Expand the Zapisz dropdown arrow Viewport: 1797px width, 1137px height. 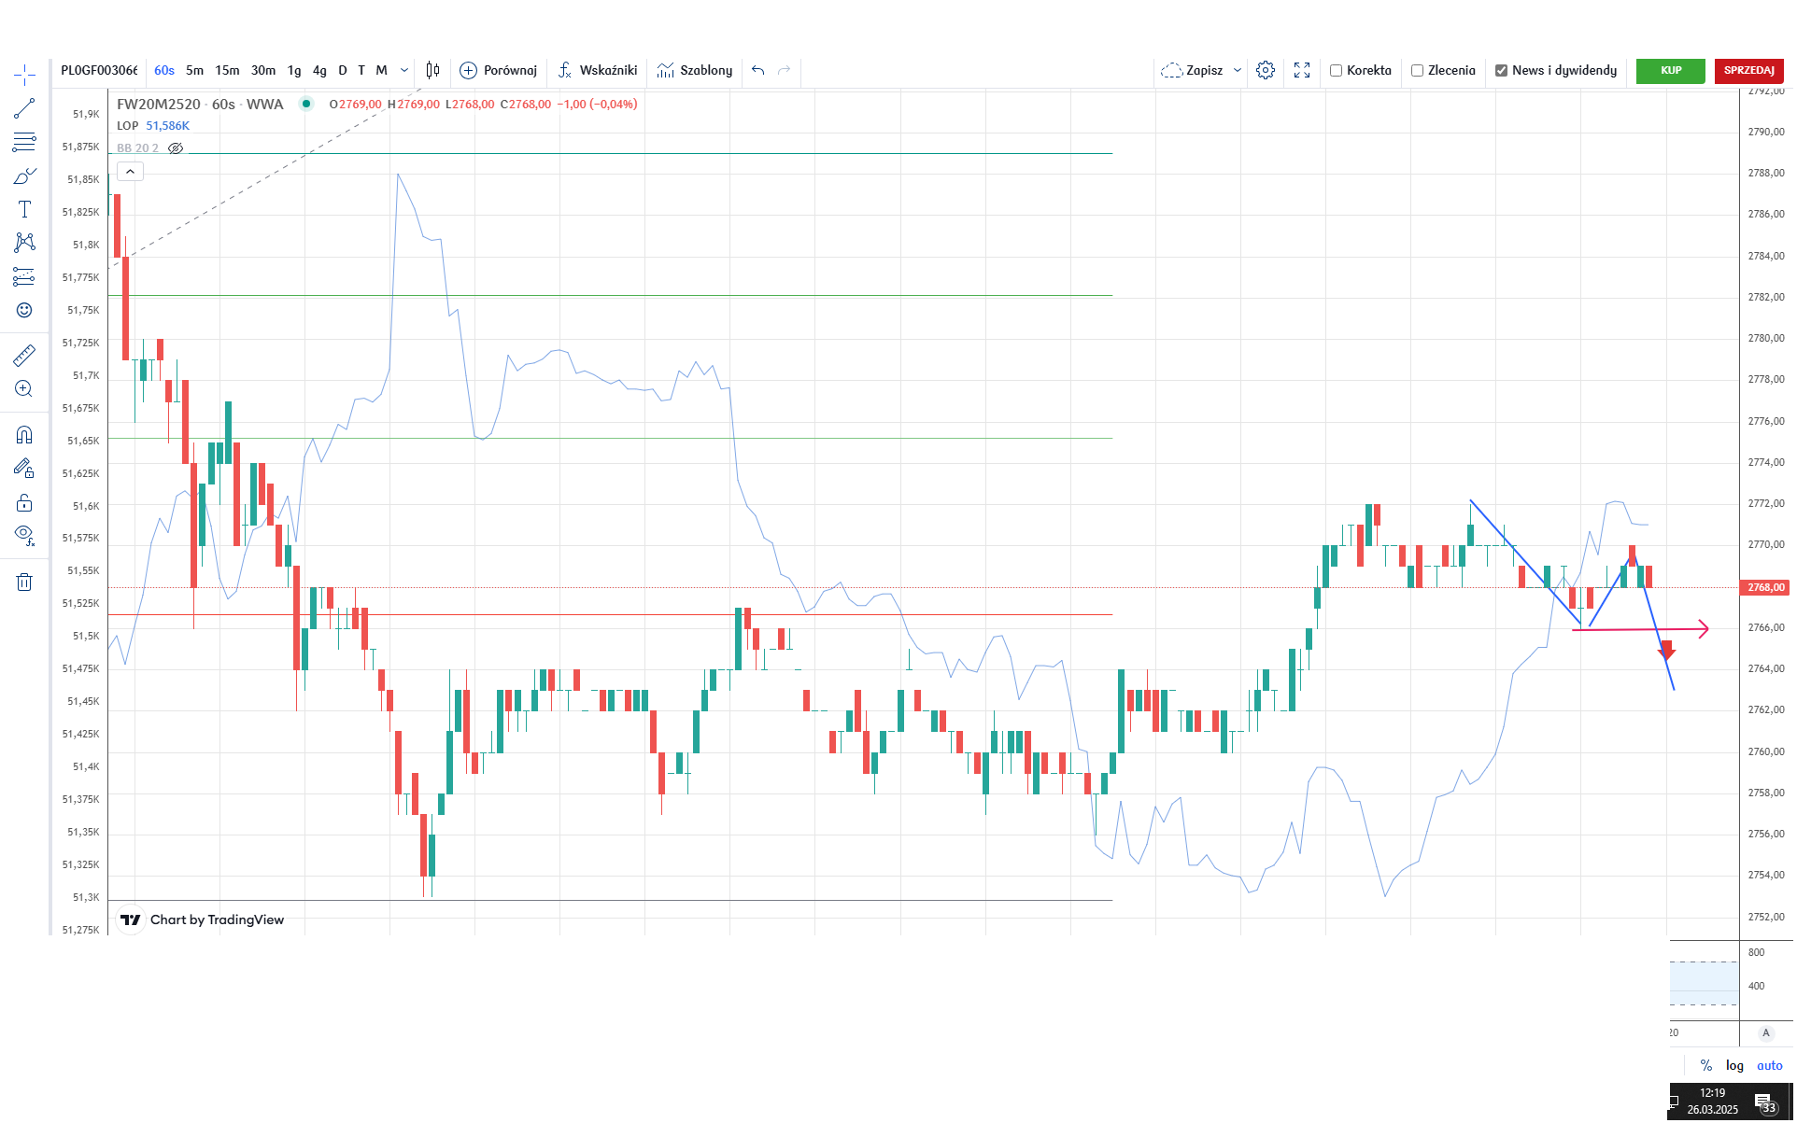pyautogui.click(x=1238, y=70)
